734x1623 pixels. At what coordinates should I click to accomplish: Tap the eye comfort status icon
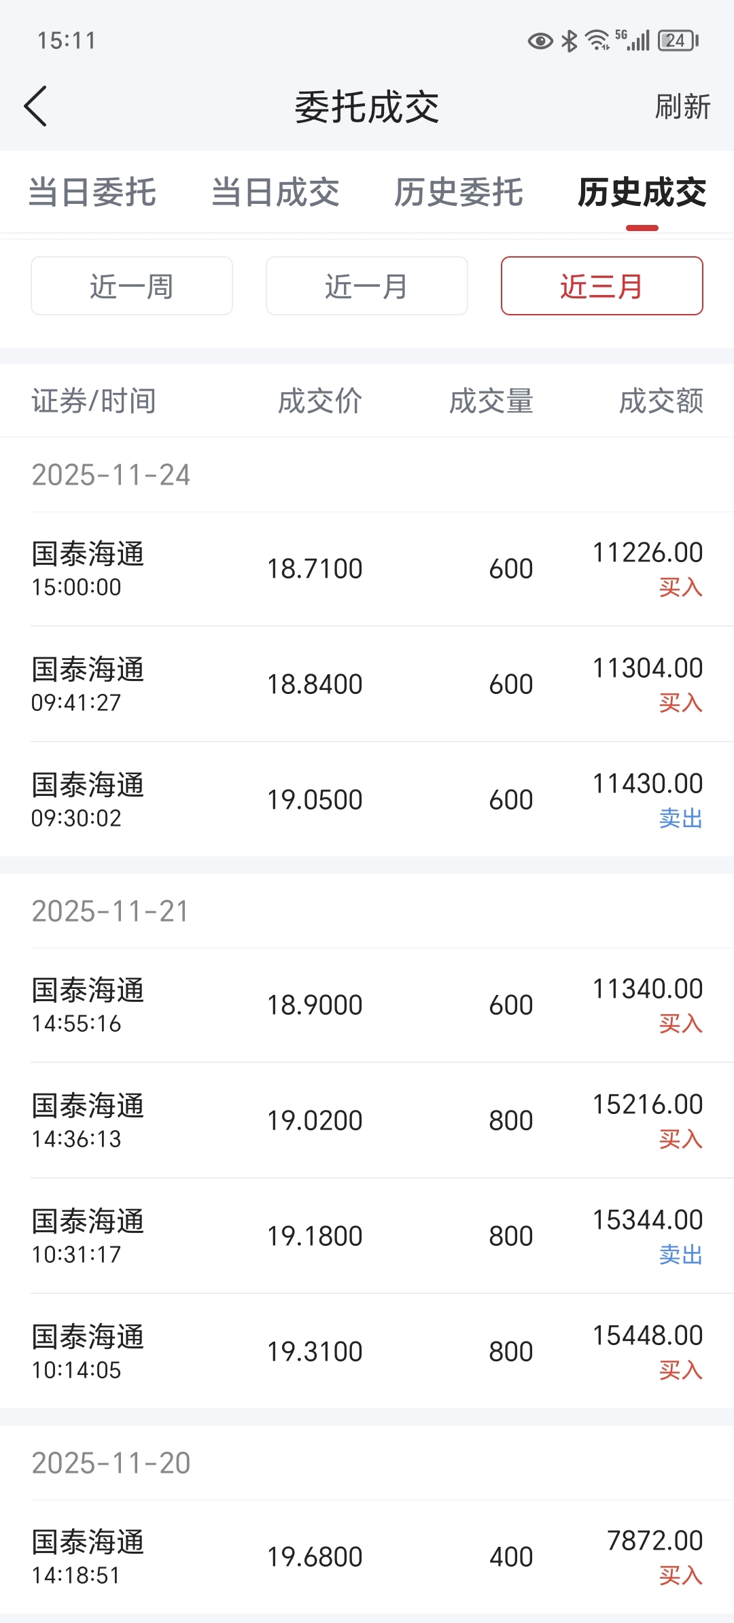point(540,41)
